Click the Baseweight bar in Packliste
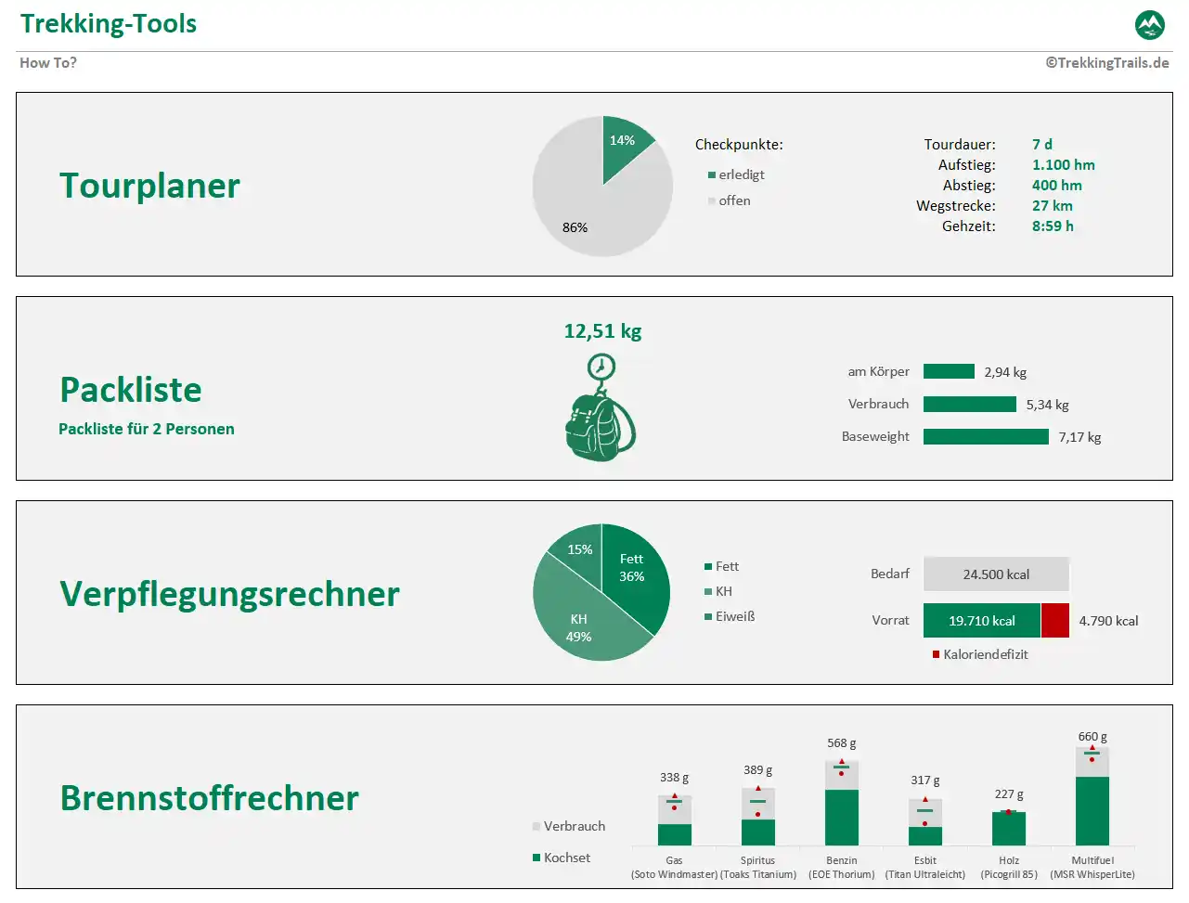Viewport: 1189px width, 903px height. pos(986,436)
